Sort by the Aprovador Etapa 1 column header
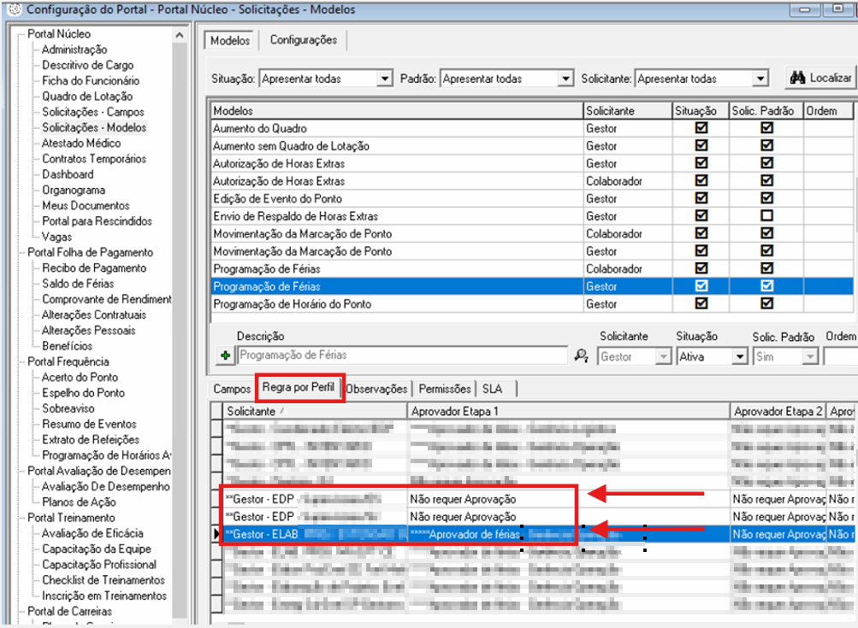The height and width of the screenshot is (628, 858). point(568,412)
